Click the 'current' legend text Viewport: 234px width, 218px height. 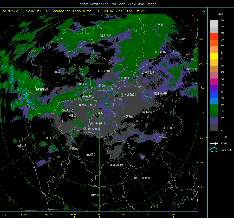pos(226,150)
